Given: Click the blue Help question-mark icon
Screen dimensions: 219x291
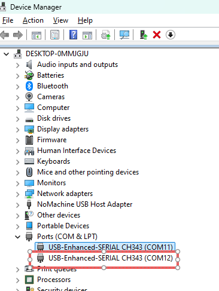Looking at the screenshot, I should tap(73, 35).
